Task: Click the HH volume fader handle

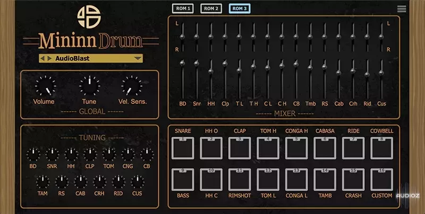Action: (210, 72)
